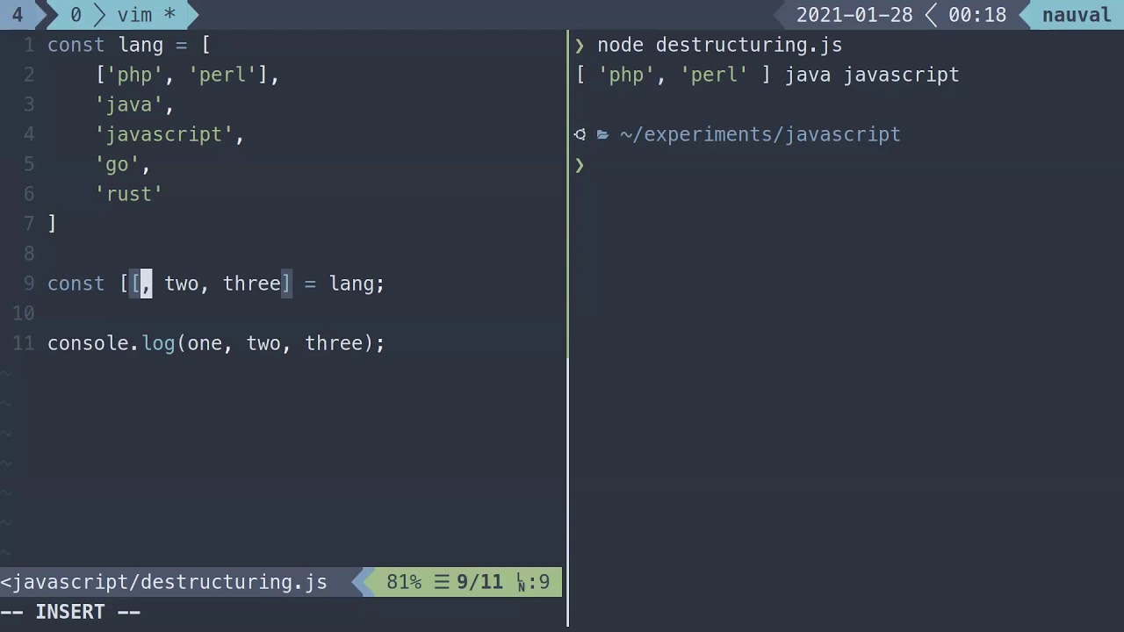Click the ['php', 'perl'] array on line 2
The image size is (1124, 632).
[x=182, y=75]
